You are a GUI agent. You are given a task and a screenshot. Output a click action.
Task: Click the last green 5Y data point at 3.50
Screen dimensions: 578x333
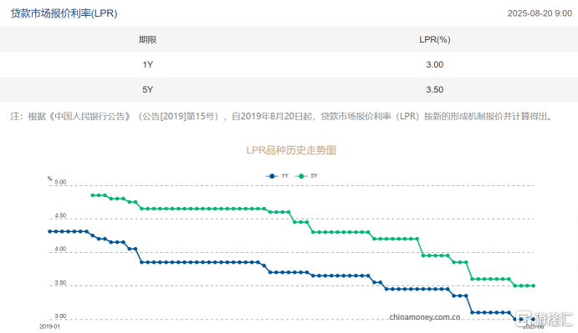point(534,285)
